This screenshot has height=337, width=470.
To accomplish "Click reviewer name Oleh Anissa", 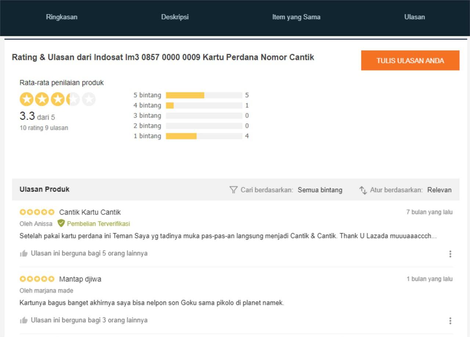I will 36,224.
